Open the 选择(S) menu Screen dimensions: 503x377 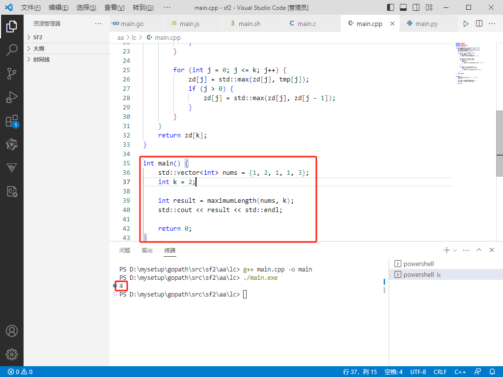[x=86, y=7]
